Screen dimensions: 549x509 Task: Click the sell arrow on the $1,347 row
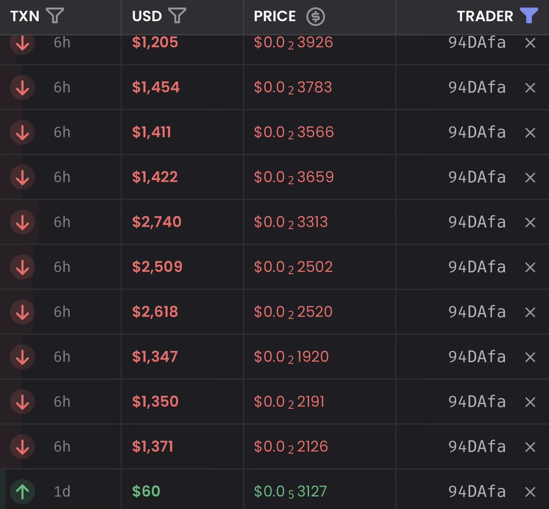[x=22, y=357]
